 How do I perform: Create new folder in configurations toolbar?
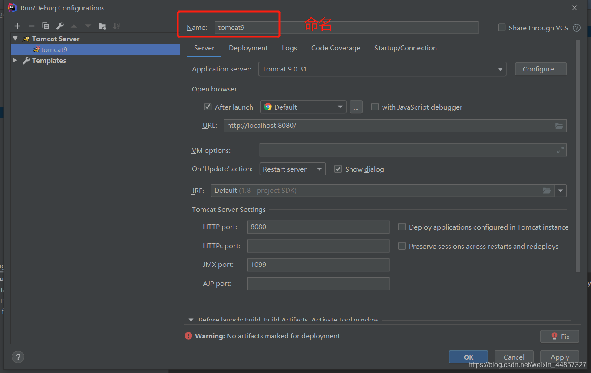(x=102, y=26)
